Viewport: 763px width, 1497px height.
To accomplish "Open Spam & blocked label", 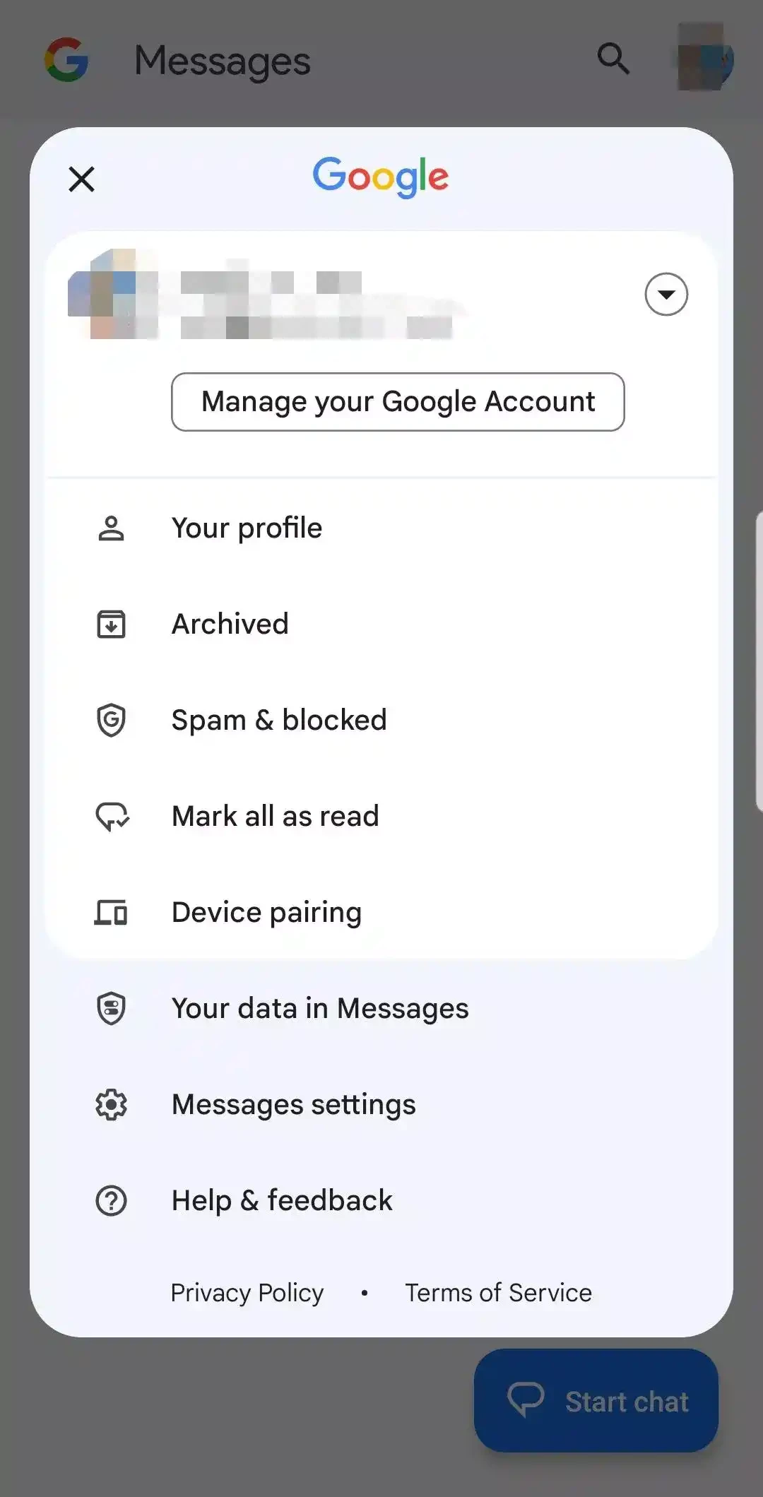I will (x=279, y=721).
